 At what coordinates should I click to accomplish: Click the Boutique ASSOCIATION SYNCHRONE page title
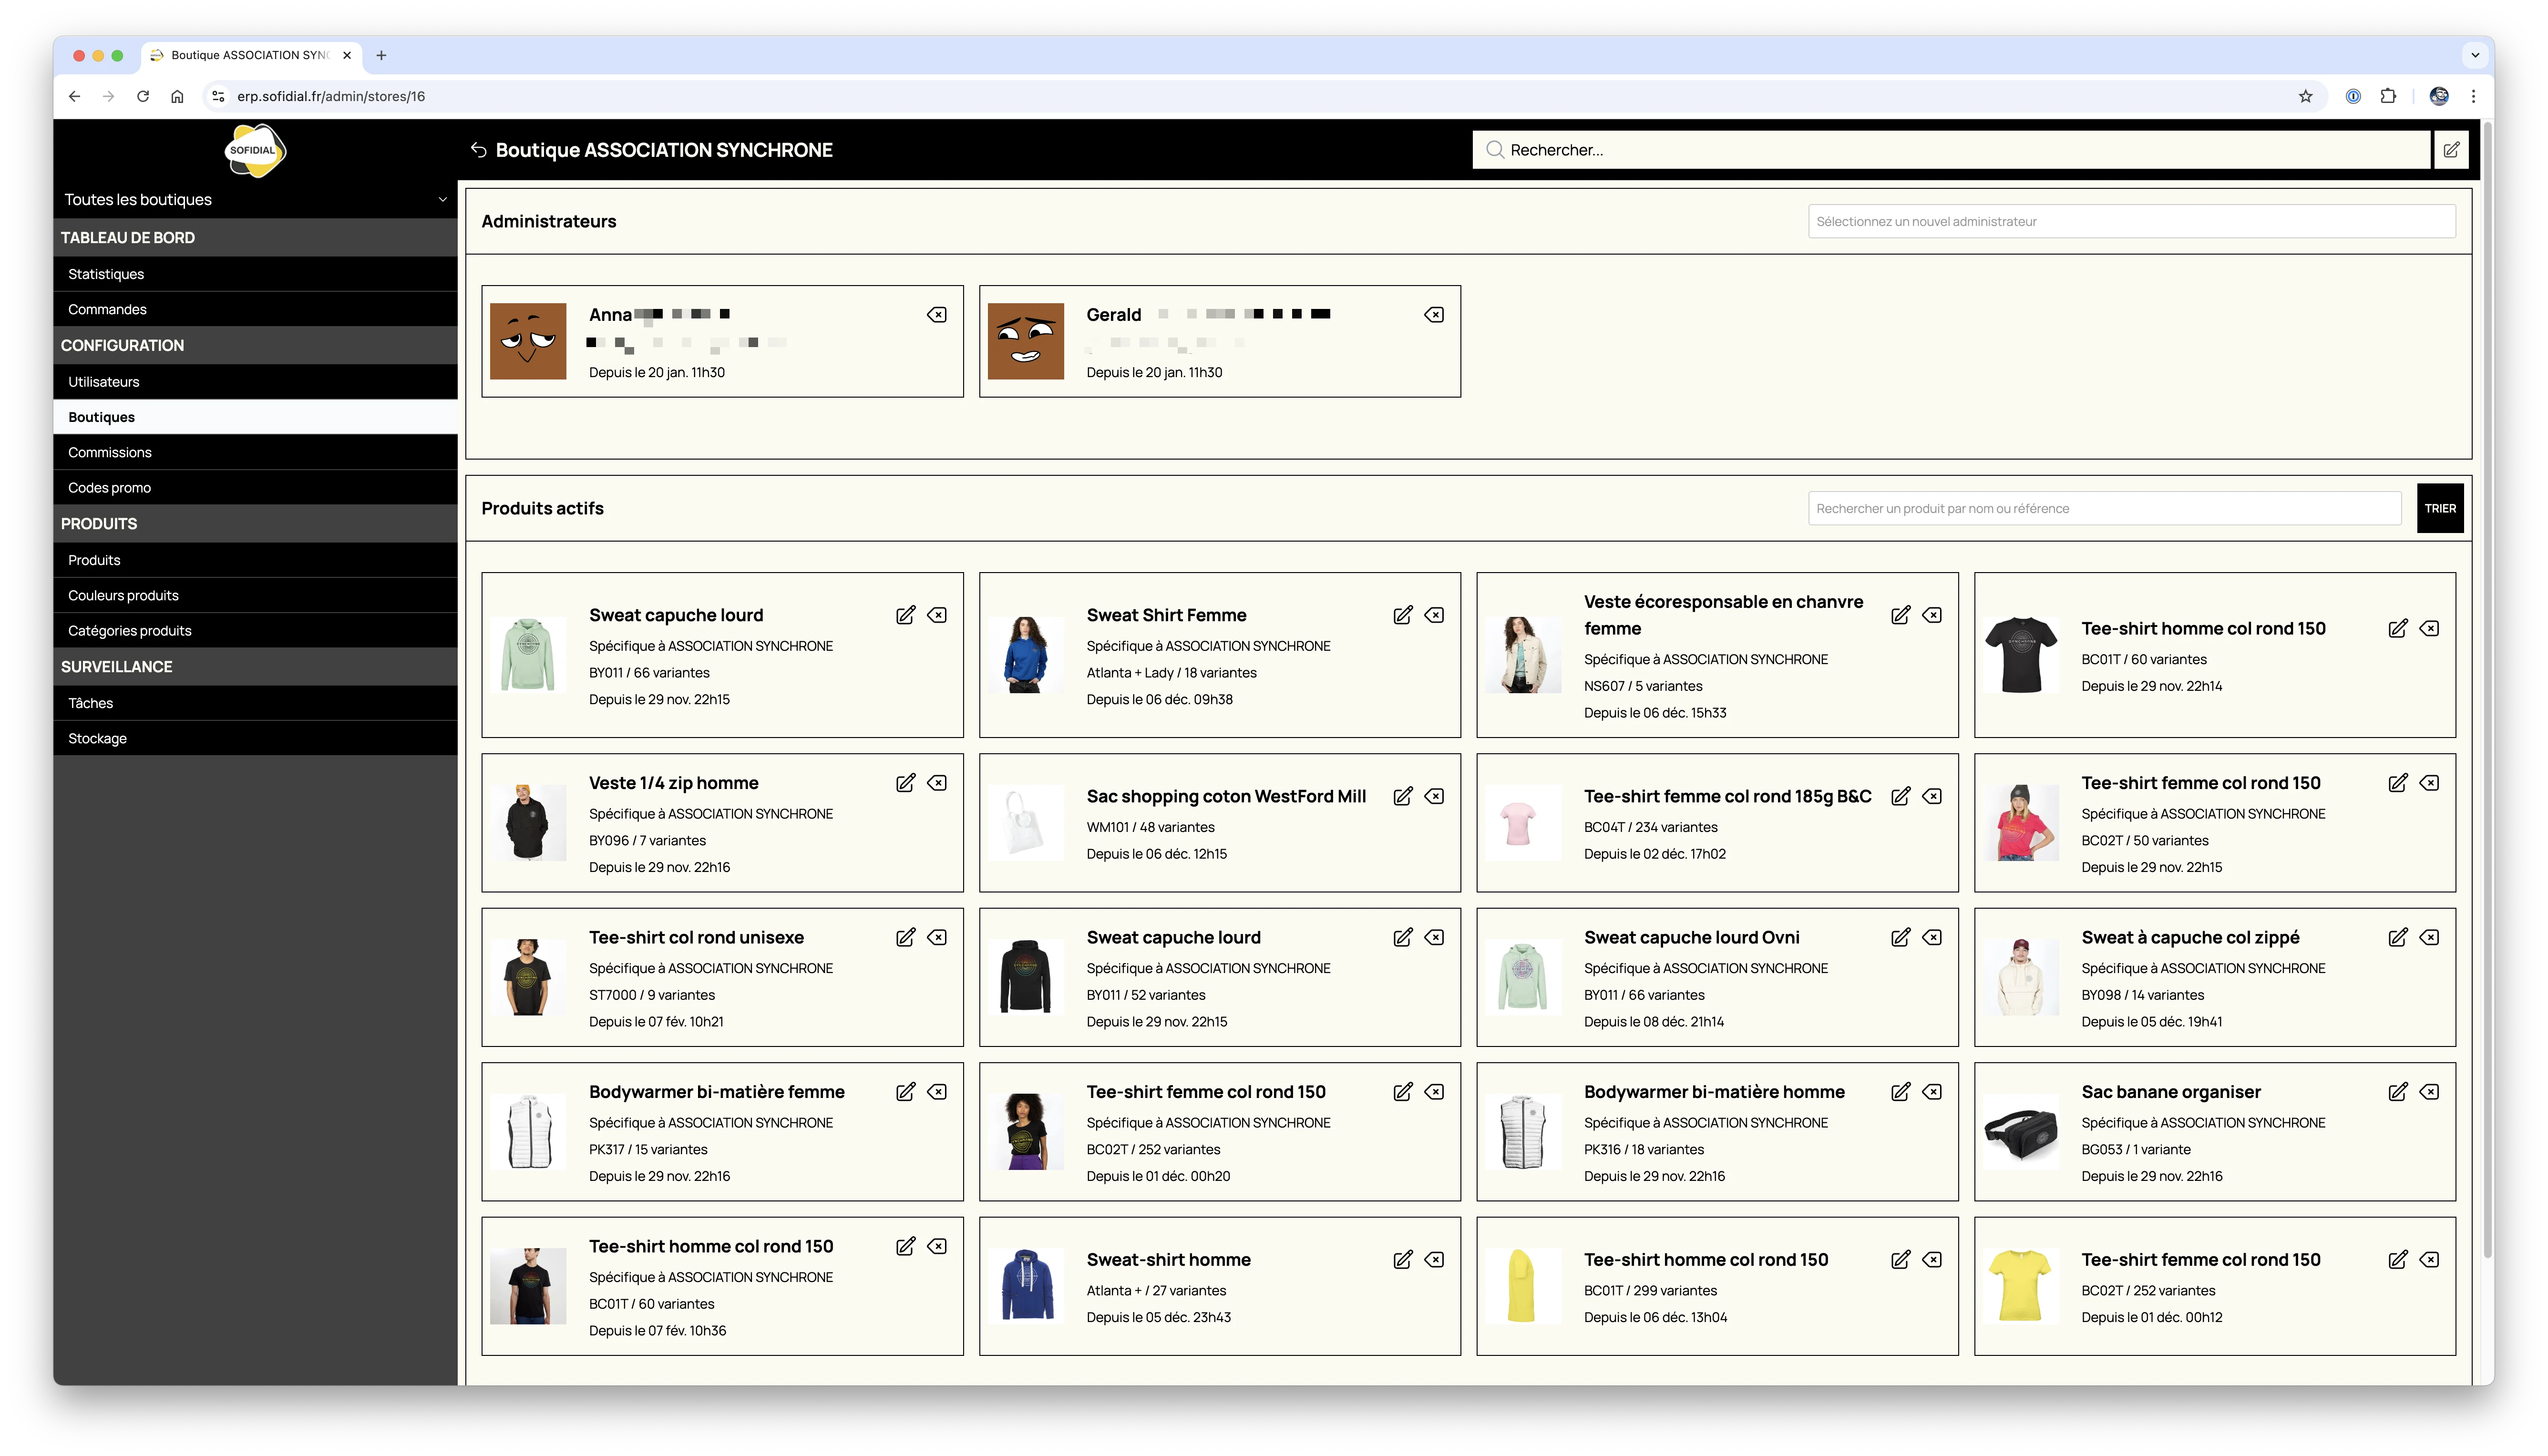(x=664, y=150)
